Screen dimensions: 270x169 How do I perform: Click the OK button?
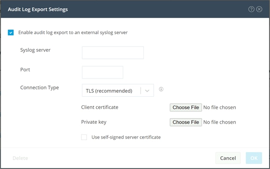[x=254, y=158]
